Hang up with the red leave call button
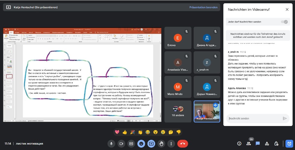The image size is (295, 150). (x=182, y=144)
